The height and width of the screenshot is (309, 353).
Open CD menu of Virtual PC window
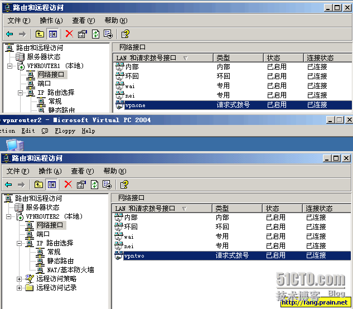(x=45, y=131)
